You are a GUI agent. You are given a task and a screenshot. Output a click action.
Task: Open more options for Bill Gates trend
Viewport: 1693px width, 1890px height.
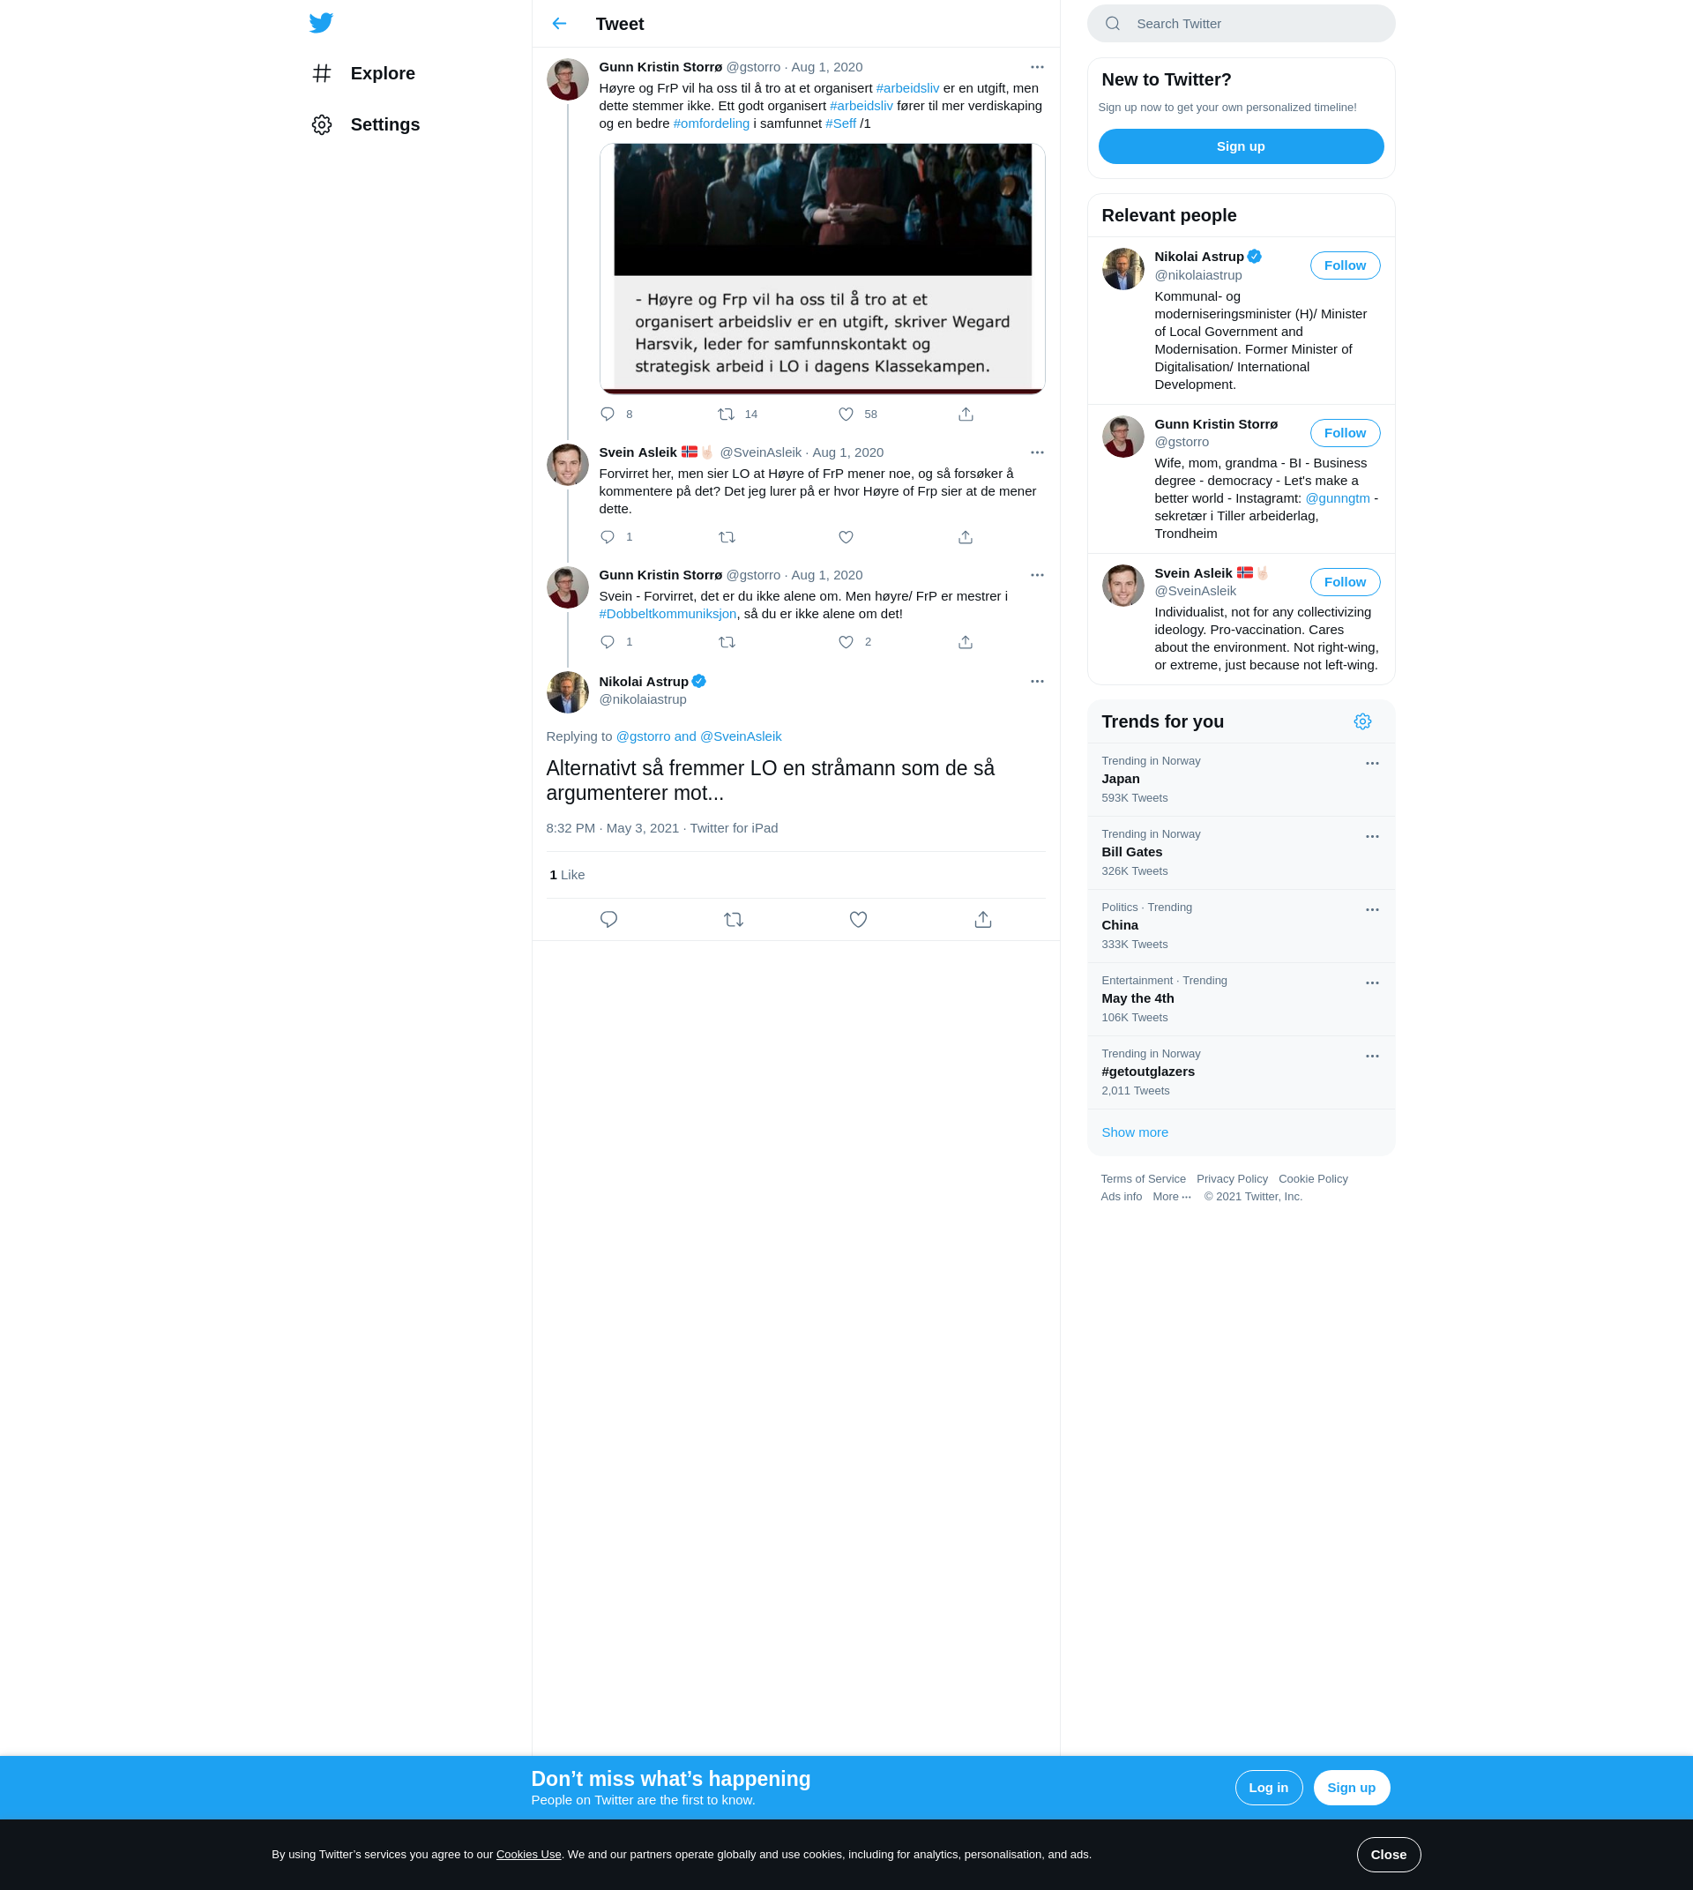1371,837
